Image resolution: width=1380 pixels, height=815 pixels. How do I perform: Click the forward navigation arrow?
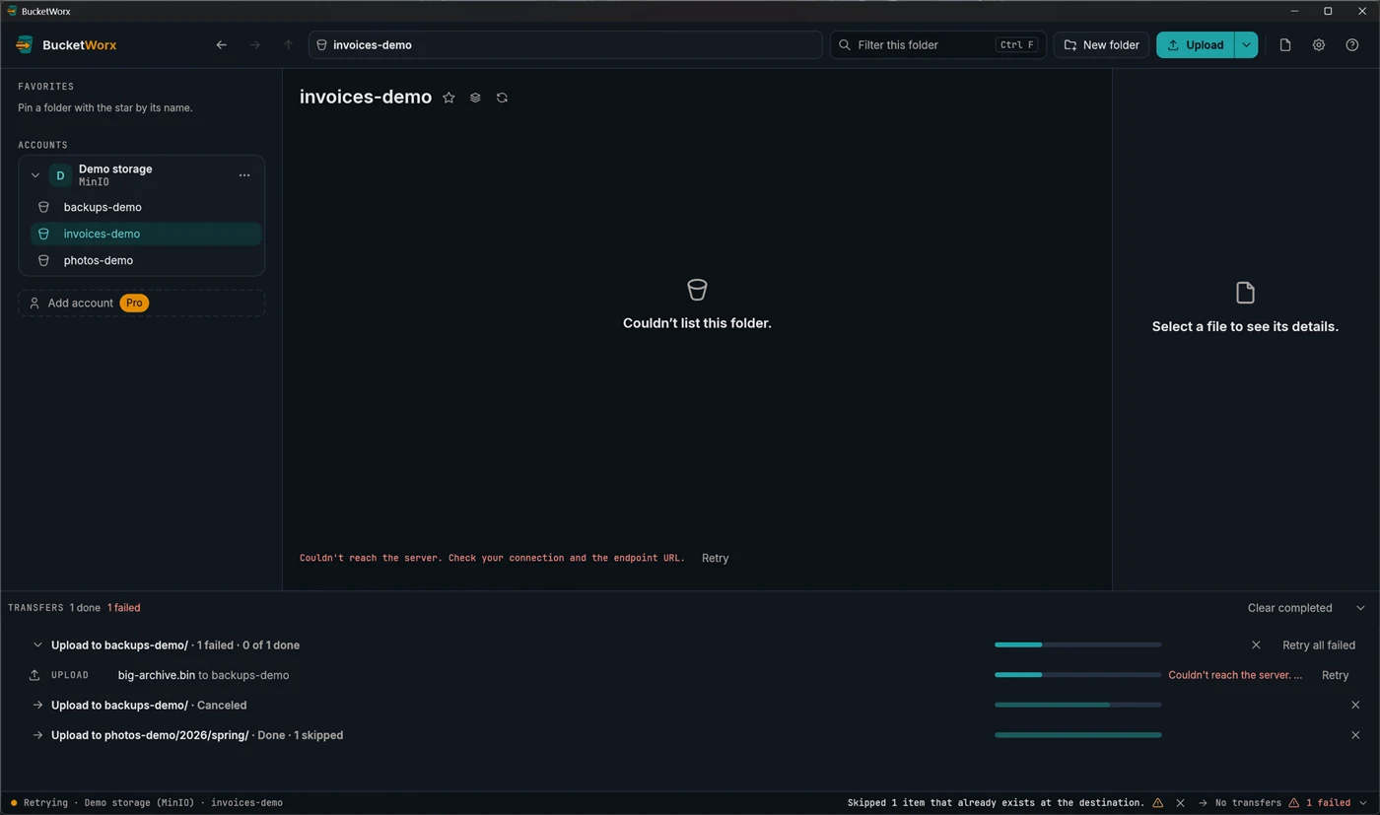click(x=255, y=45)
